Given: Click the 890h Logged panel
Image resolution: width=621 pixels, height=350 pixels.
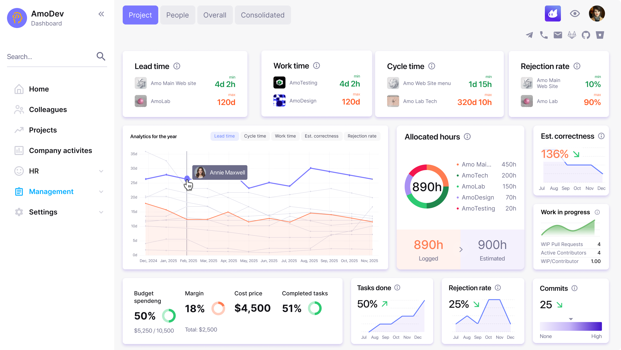Looking at the screenshot, I should click(x=428, y=249).
